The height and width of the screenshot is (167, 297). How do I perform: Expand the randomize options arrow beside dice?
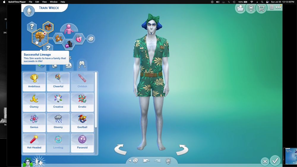pyautogui.click(x=130, y=160)
